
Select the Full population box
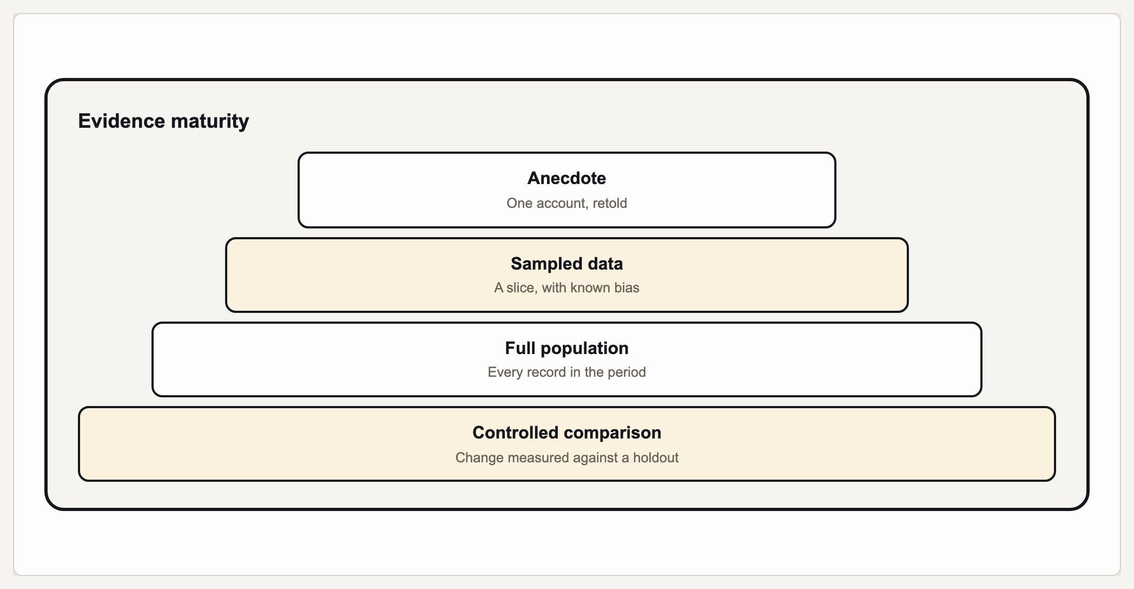[566, 359]
